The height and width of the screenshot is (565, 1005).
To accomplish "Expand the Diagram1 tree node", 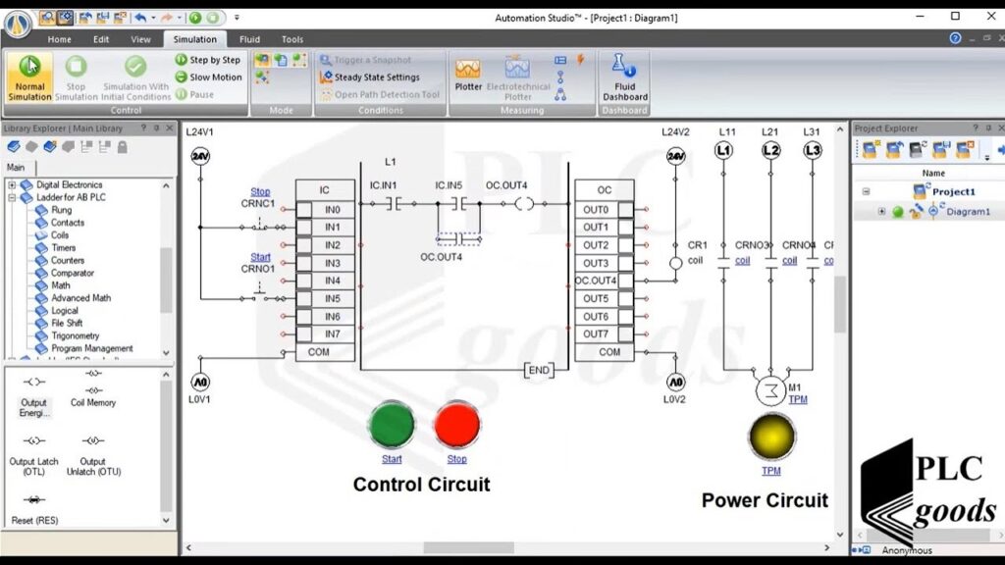I will (x=881, y=211).
